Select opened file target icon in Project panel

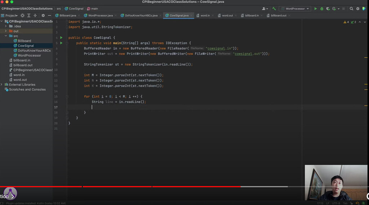point(22,15)
